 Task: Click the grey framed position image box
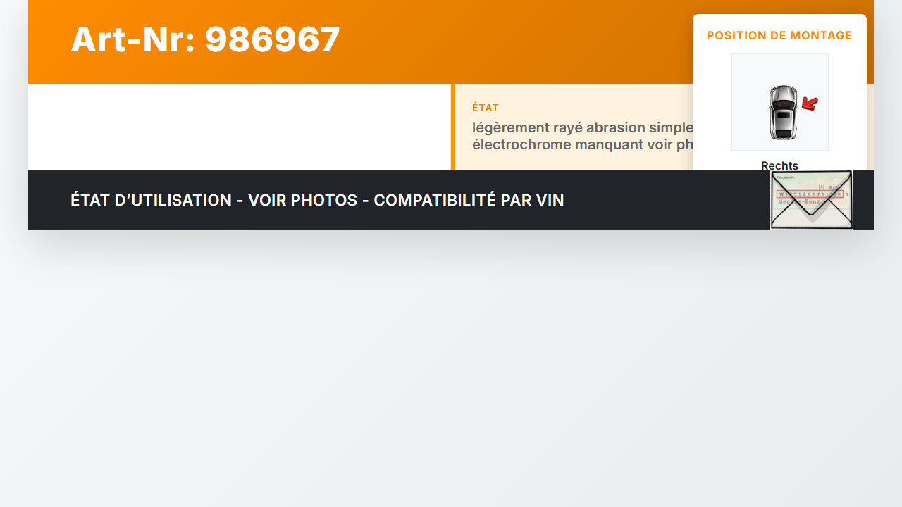click(779, 102)
